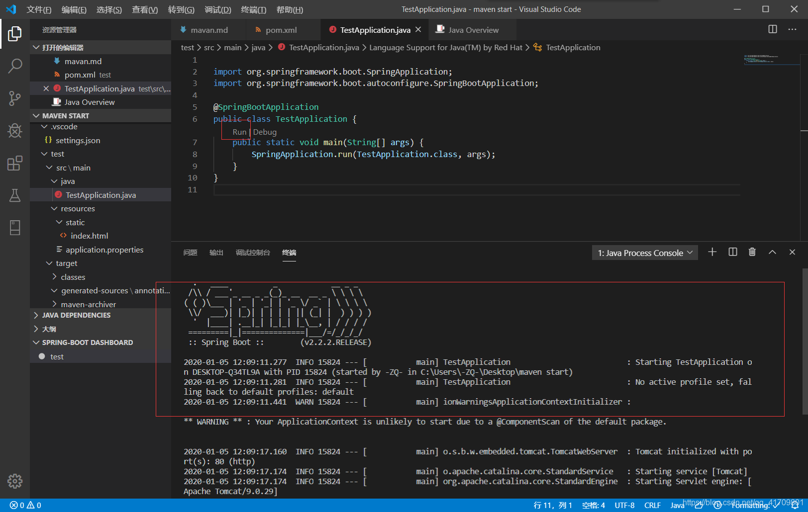Open the 帮助(H) menu
The width and height of the screenshot is (808, 512).
290,9
